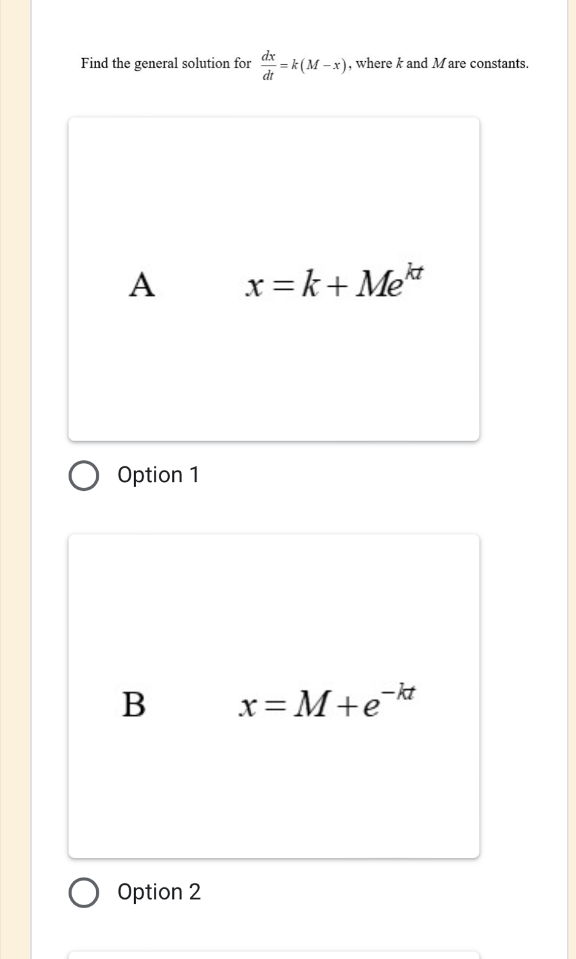Click the Option 1 label text

point(158,475)
